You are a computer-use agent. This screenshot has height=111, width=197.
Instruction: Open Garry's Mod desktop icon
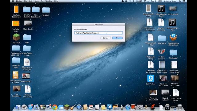coord(151,78)
